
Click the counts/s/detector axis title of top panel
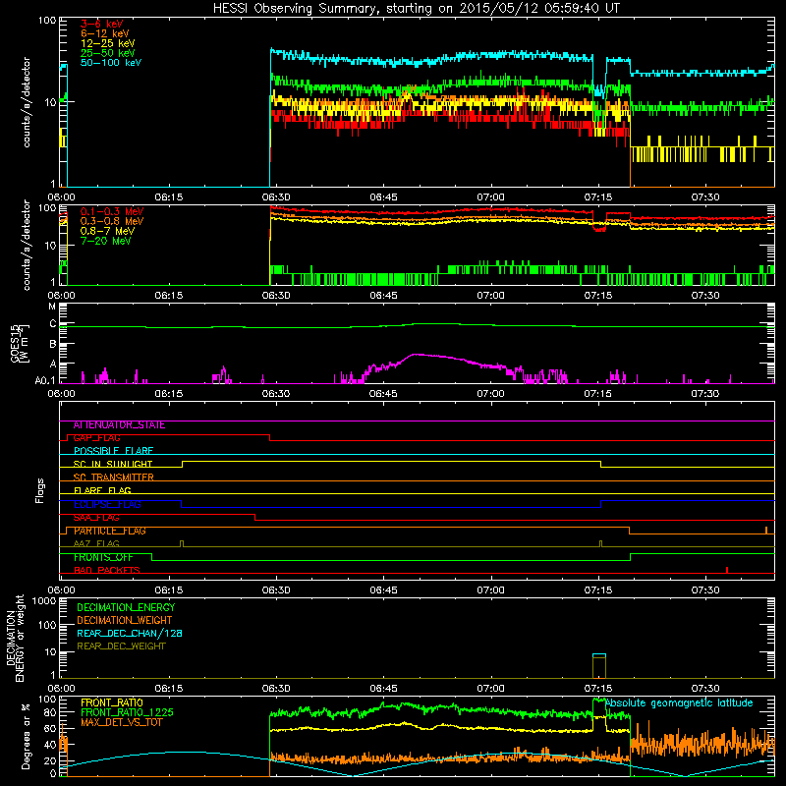point(27,102)
